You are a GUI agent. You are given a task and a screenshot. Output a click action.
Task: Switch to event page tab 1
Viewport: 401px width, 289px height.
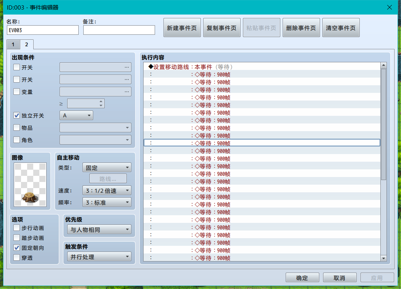click(x=13, y=45)
